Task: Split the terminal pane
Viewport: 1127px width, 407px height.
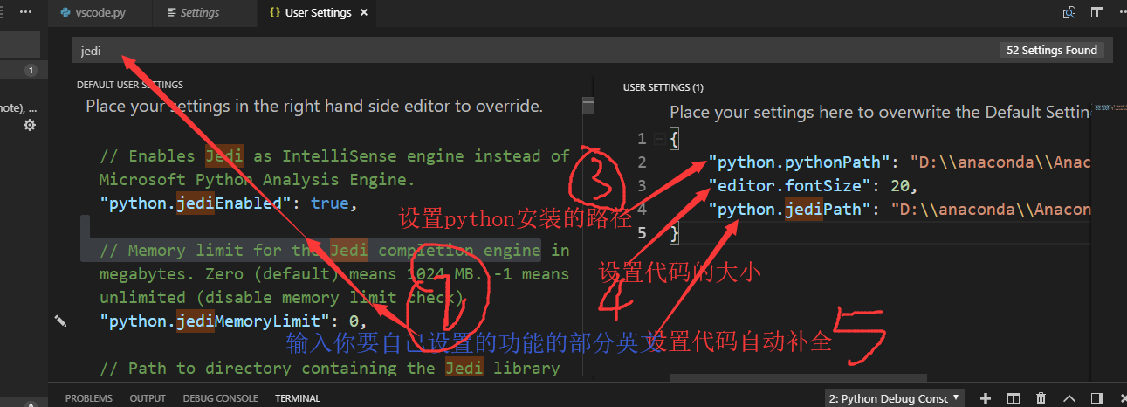Action: pyautogui.click(x=1014, y=398)
